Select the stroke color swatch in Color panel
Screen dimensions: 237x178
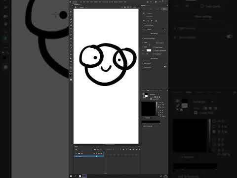coord(146,94)
